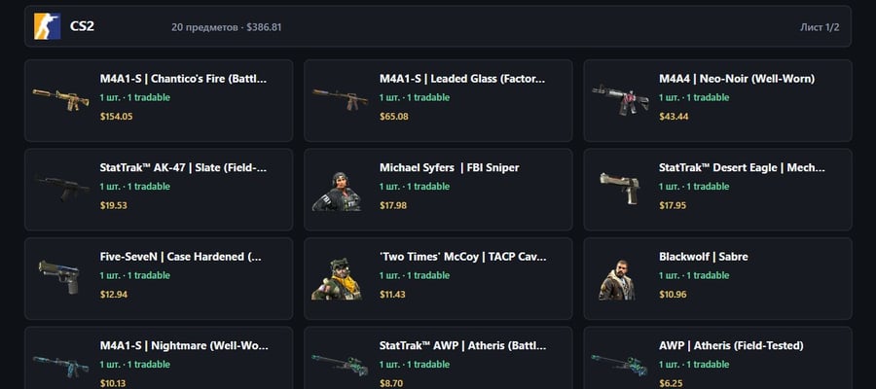Open the Blackwolf Sabre agent portrait
The width and height of the screenshot is (876, 389).
[x=617, y=280]
